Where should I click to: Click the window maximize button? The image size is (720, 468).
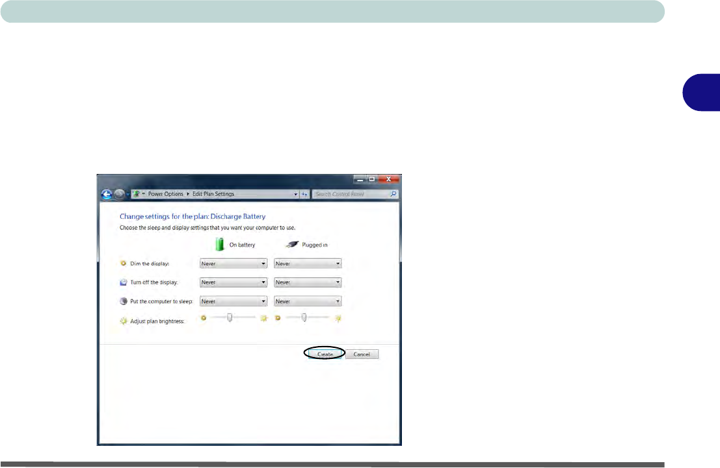[x=372, y=179]
